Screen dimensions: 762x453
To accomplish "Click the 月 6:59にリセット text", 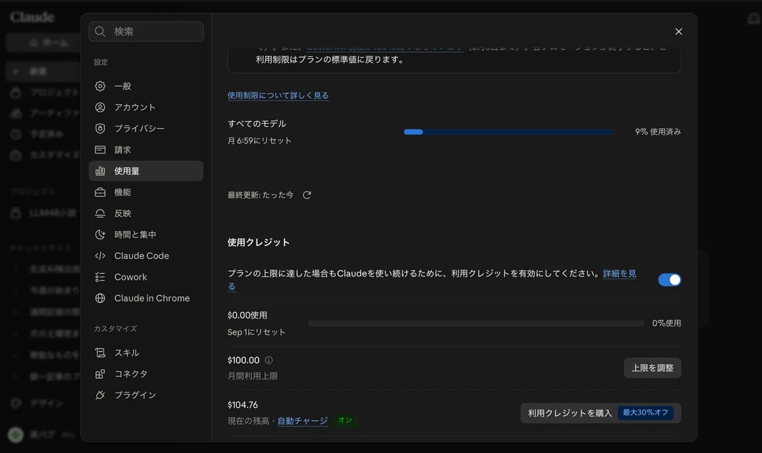I will tap(260, 141).
